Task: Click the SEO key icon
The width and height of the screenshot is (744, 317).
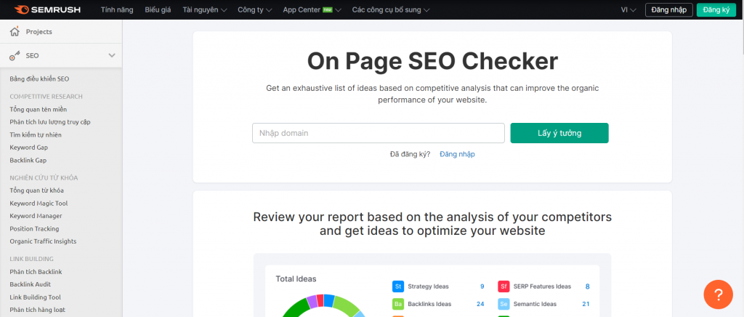Action: (x=15, y=55)
